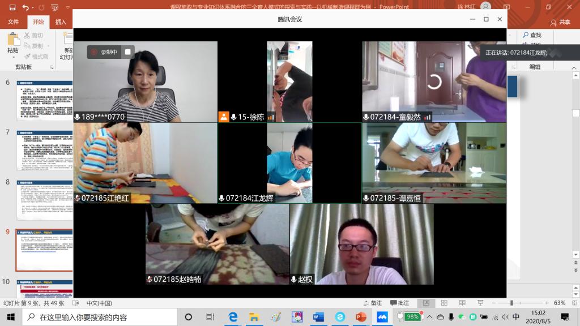Start slideshow from status bar icon
The image size is (580, 326).
(480, 303)
